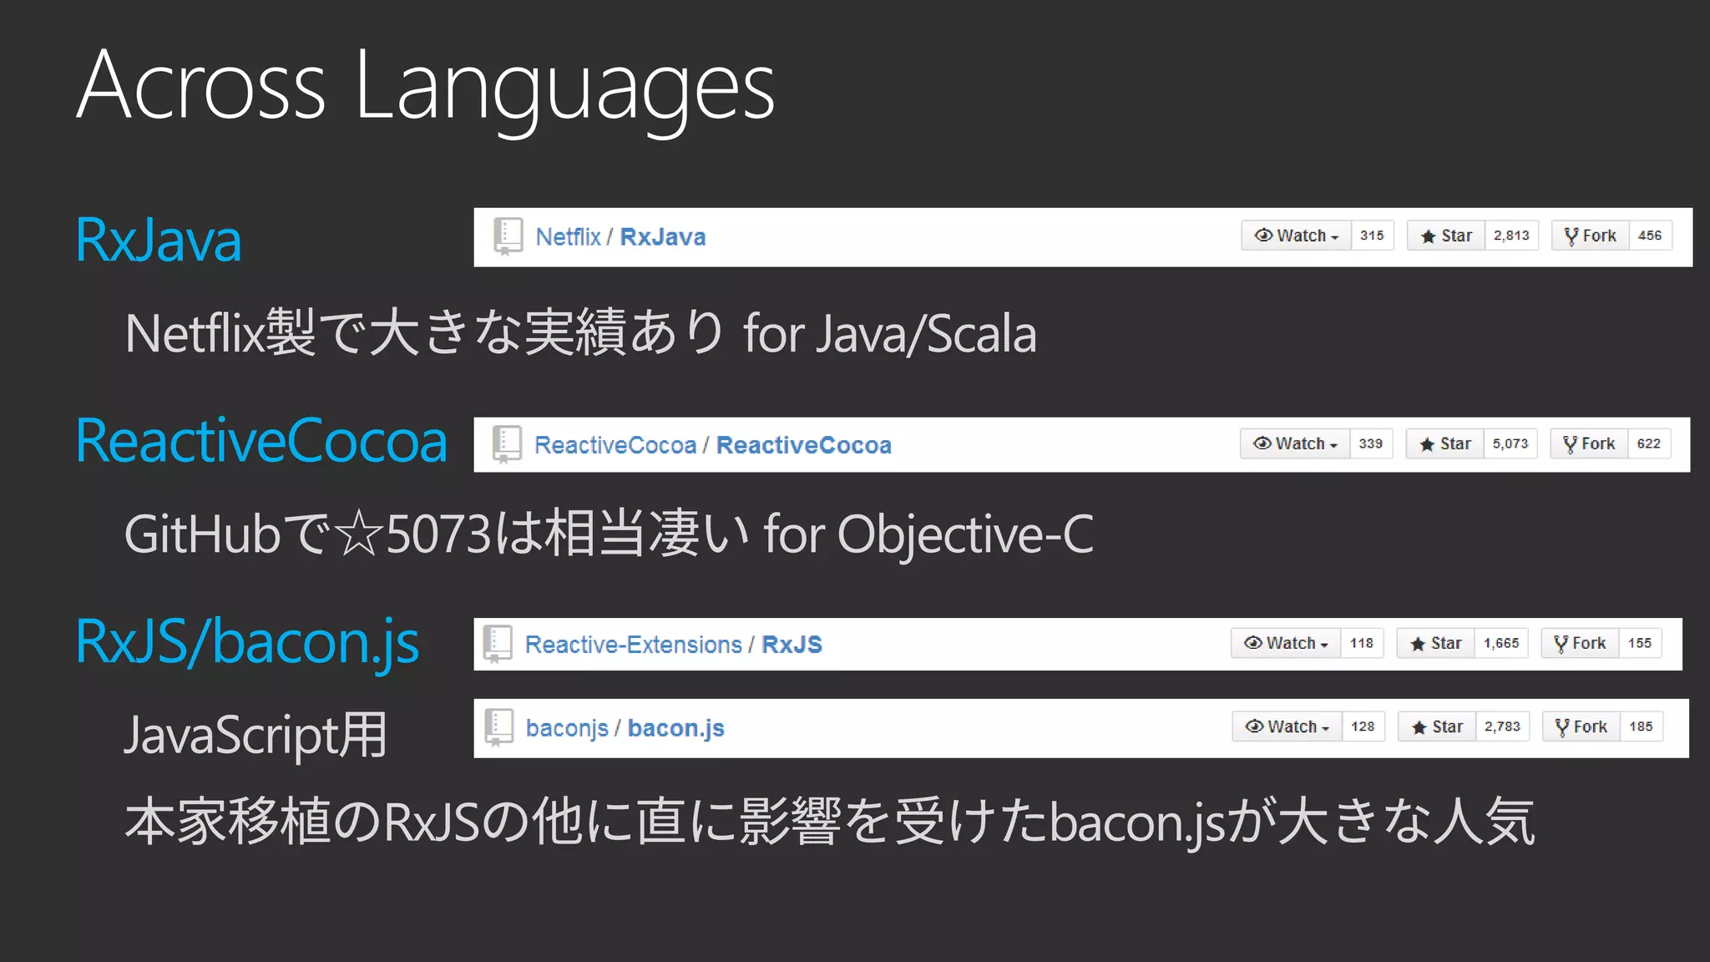Click bacon.js star count 2,783
Viewport: 1710px width, 962px height.
click(1502, 727)
